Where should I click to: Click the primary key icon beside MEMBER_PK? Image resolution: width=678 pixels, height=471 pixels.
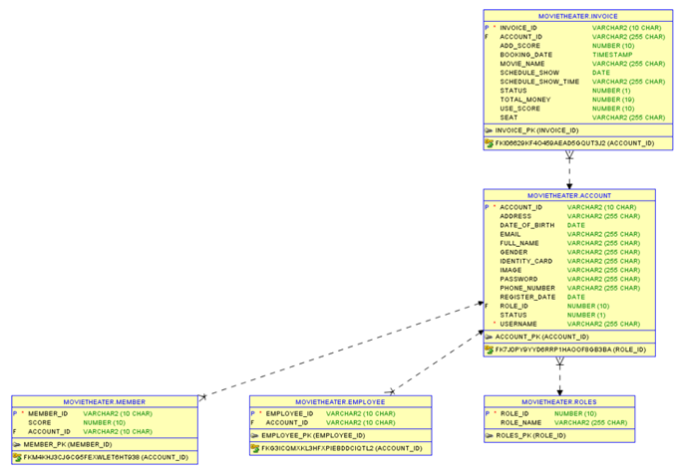pyautogui.click(x=17, y=444)
